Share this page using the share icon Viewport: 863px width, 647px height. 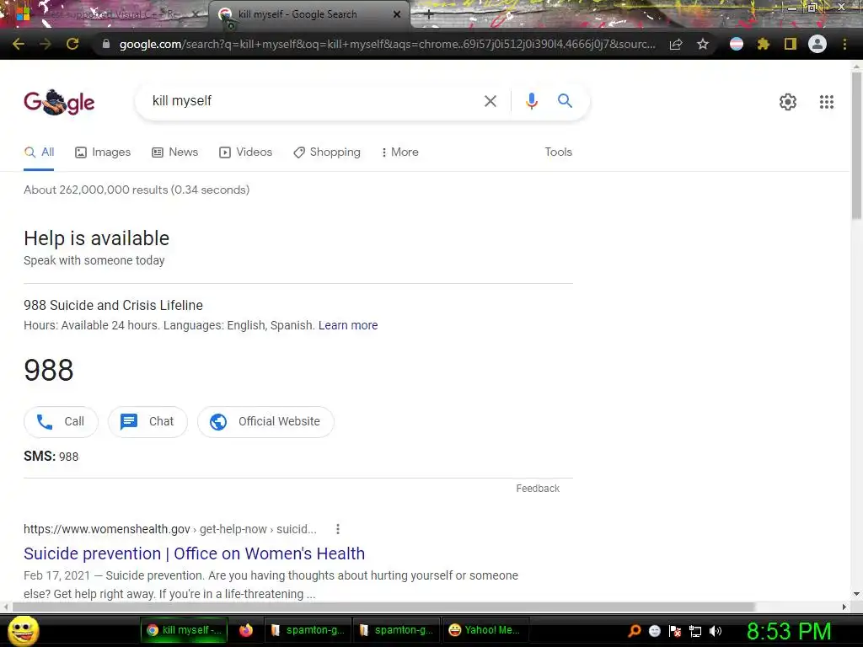676,44
